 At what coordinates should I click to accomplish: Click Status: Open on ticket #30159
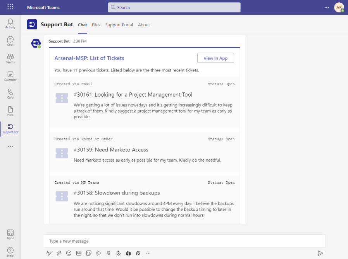click(x=221, y=139)
